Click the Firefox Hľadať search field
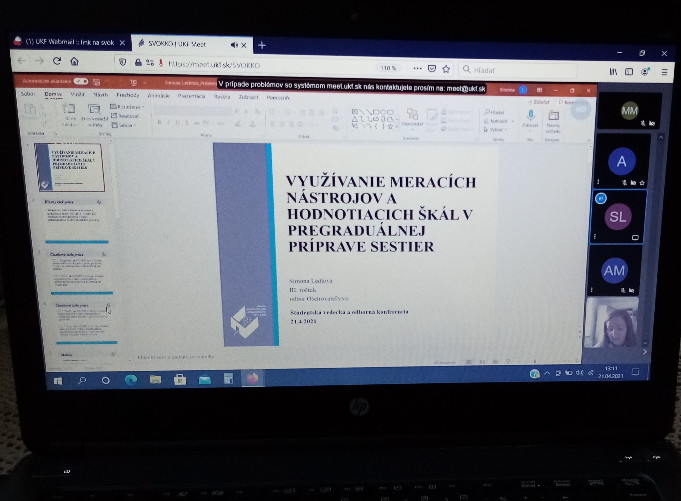The width and height of the screenshot is (681, 501). pyautogui.click(x=518, y=70)
